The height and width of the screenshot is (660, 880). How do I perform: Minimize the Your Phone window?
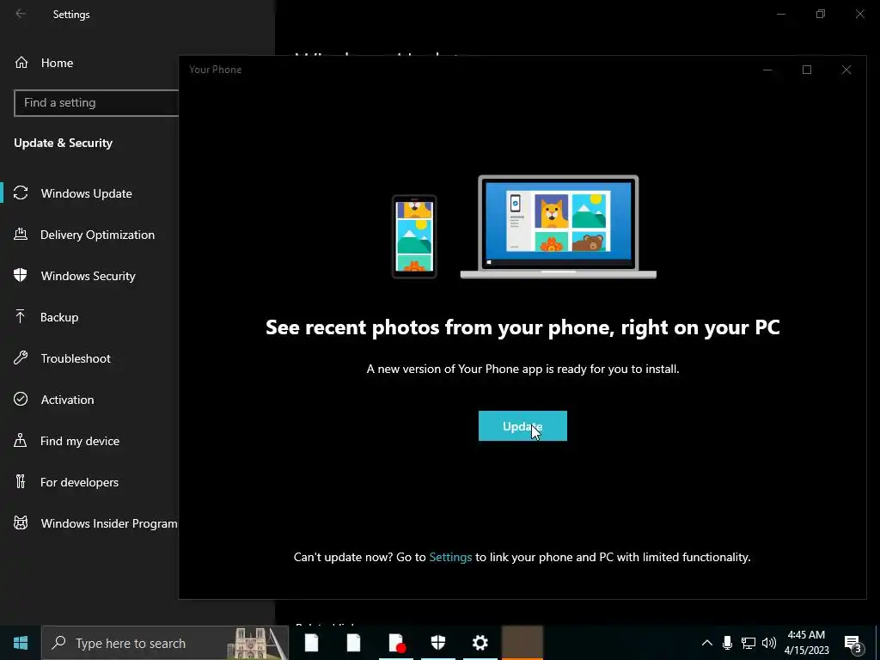point(767,70)
